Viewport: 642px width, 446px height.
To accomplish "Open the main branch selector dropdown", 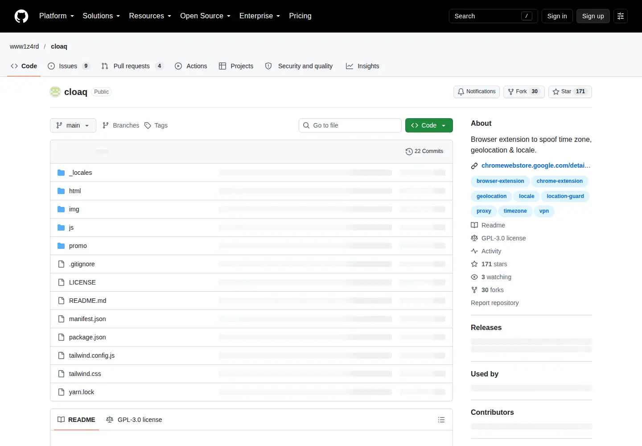I will pos(73,125).
